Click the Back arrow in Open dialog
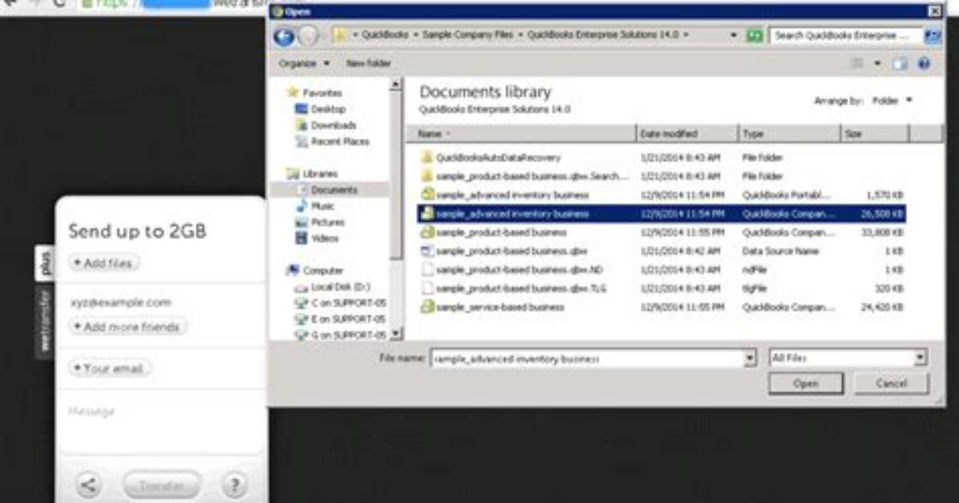959x503 pixels. tap(283, 37)
